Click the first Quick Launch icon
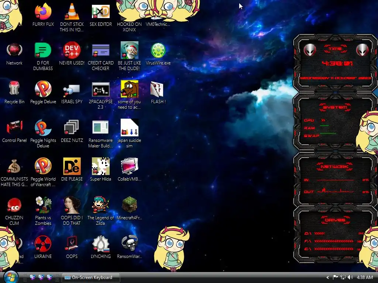Image resolution: width=378 pixels, height=283 pixels. point(33,277)
